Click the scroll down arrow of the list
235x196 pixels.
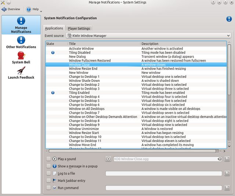pyautogui.click(x=229, y=146)
